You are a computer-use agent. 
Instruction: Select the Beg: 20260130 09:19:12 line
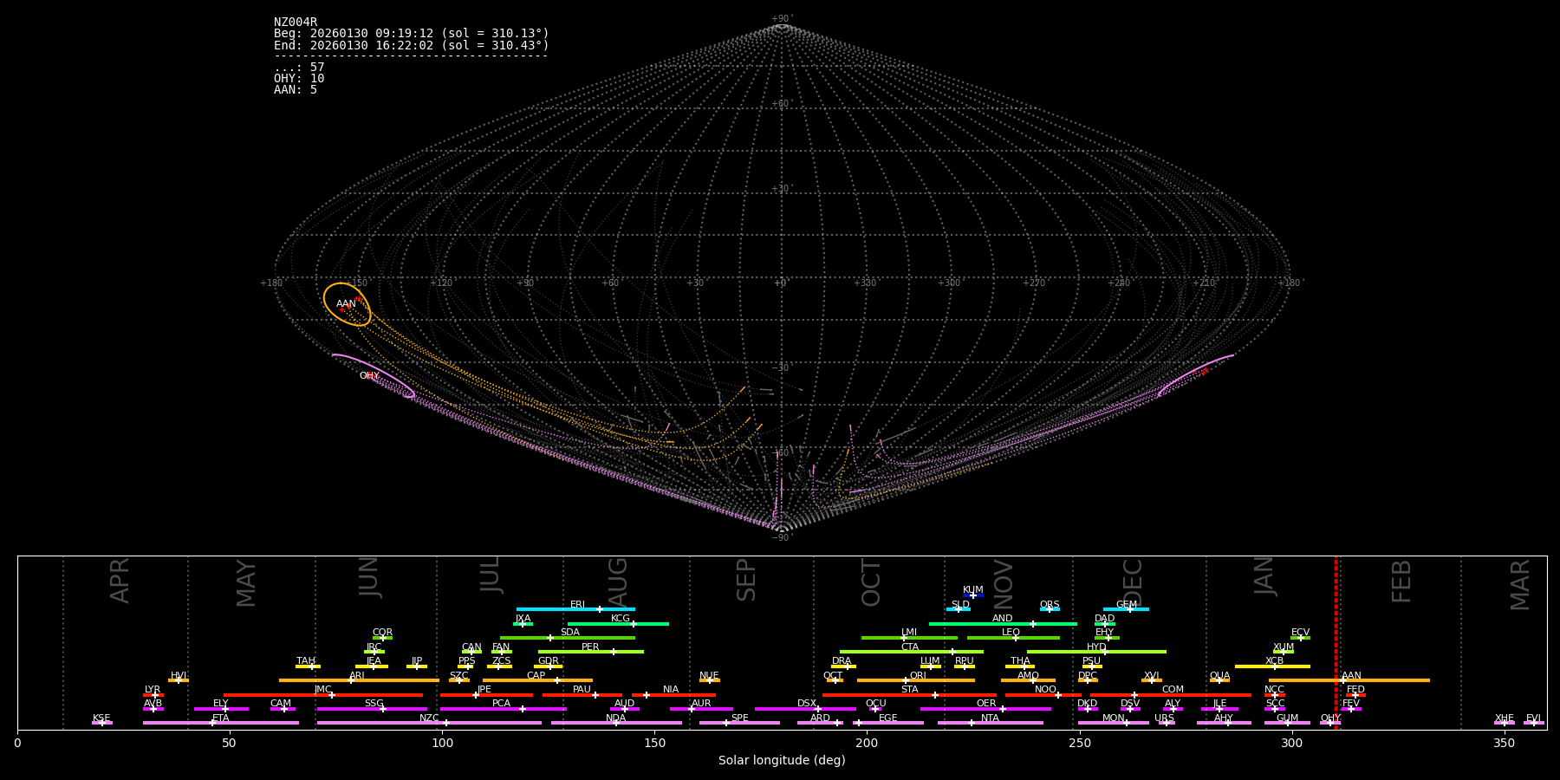pyautogui.click(x=412, y=34)
